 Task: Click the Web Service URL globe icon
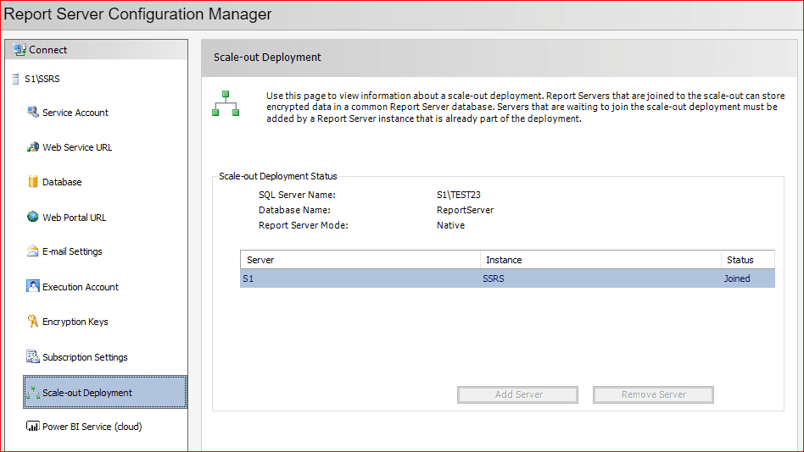[33, 147]
